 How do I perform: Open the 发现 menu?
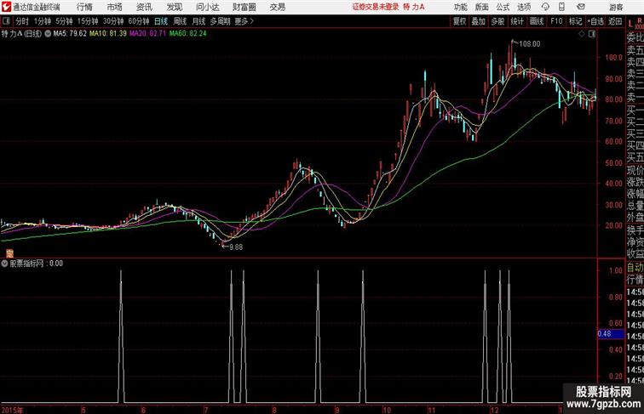tap(174, 7)
